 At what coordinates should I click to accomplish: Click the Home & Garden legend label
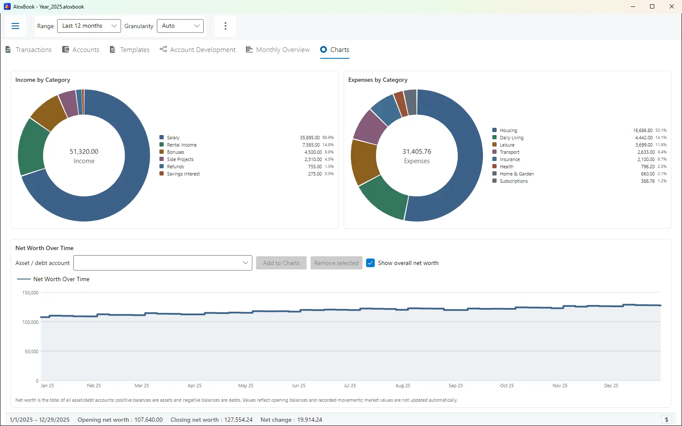tap(517, 174)
